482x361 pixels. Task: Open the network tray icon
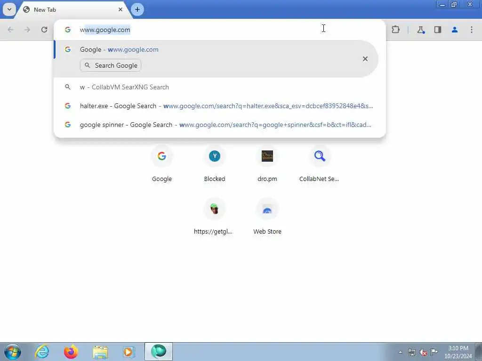point(412,352)
